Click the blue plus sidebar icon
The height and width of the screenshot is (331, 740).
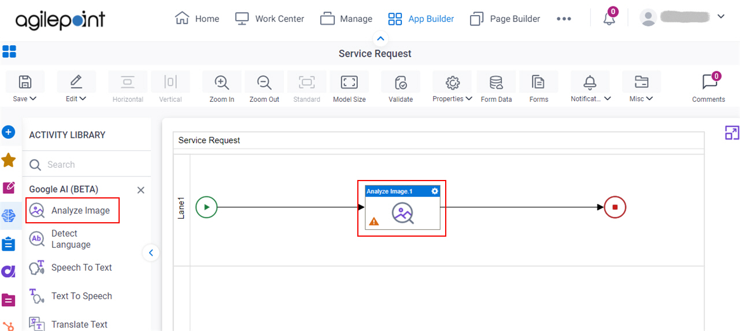click(x=8, y=133)
